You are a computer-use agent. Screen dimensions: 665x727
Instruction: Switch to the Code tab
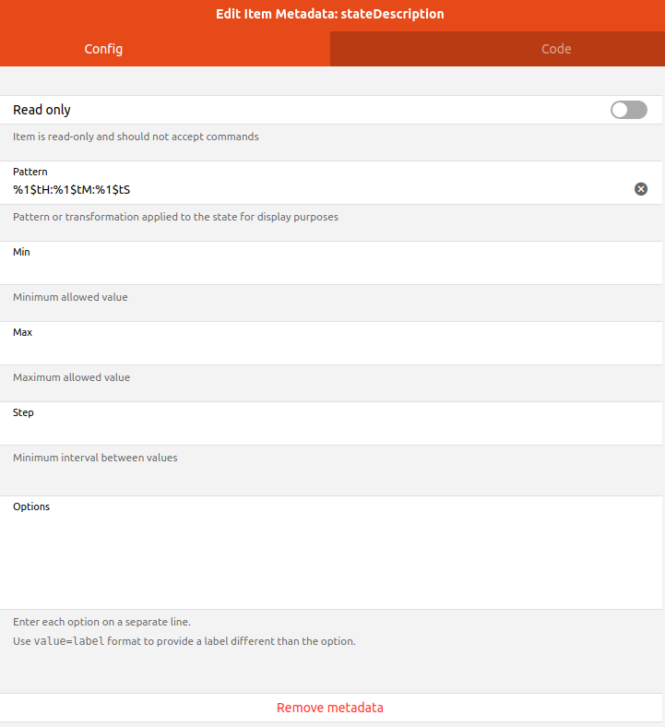[x=555, y=49]
